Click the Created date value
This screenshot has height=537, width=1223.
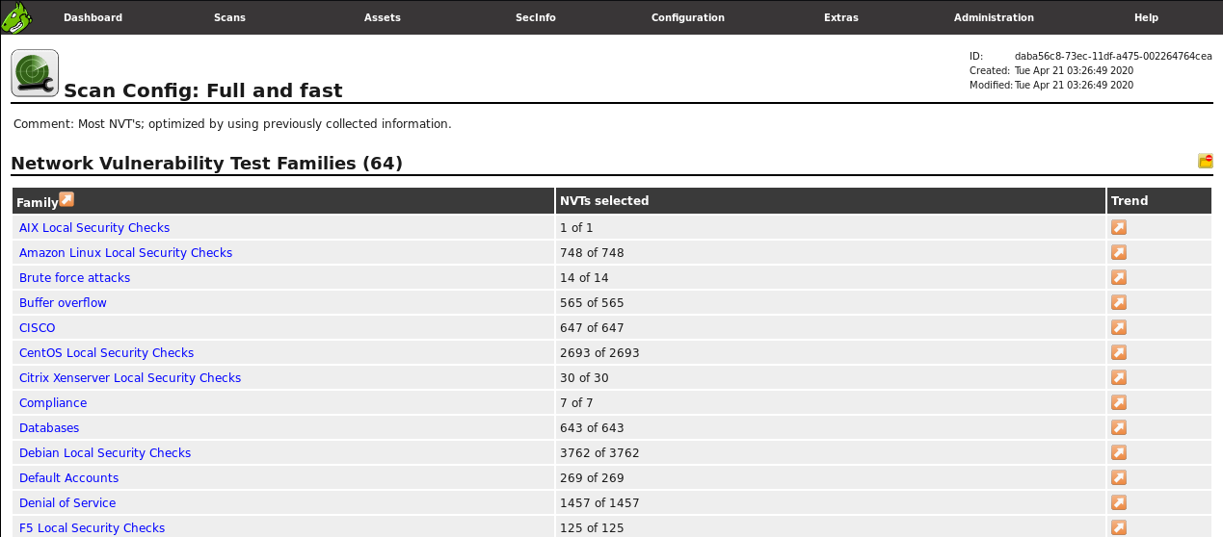pos(1074,70)
